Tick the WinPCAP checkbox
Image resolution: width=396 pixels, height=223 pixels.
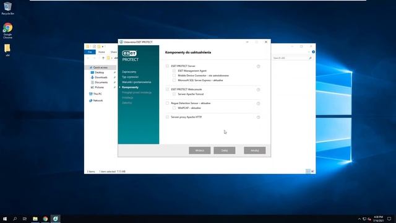click(x=174, y=108)
